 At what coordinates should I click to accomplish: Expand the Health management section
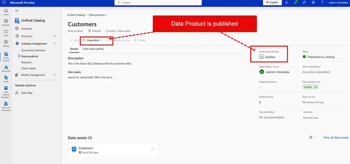35,75
